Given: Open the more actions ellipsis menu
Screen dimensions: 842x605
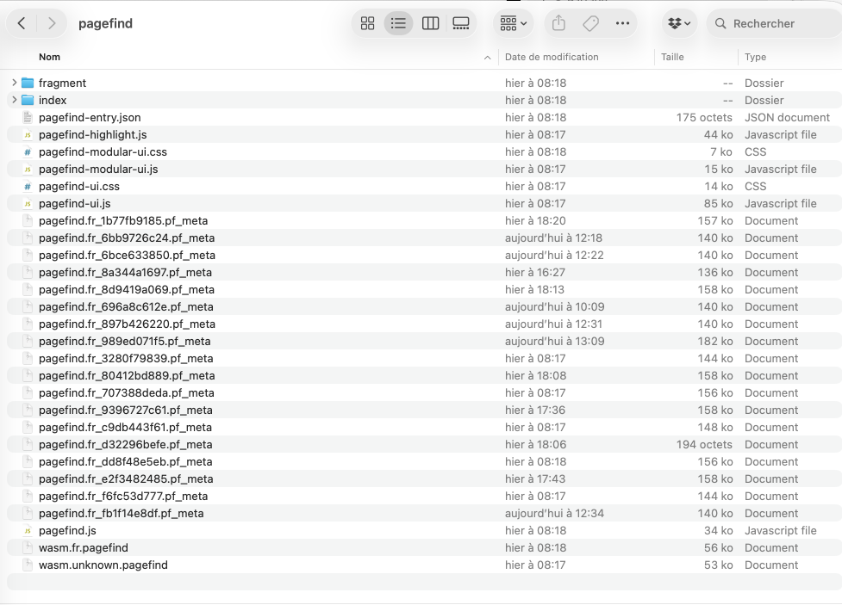Looking at the screenshot, I should (622, 24).
